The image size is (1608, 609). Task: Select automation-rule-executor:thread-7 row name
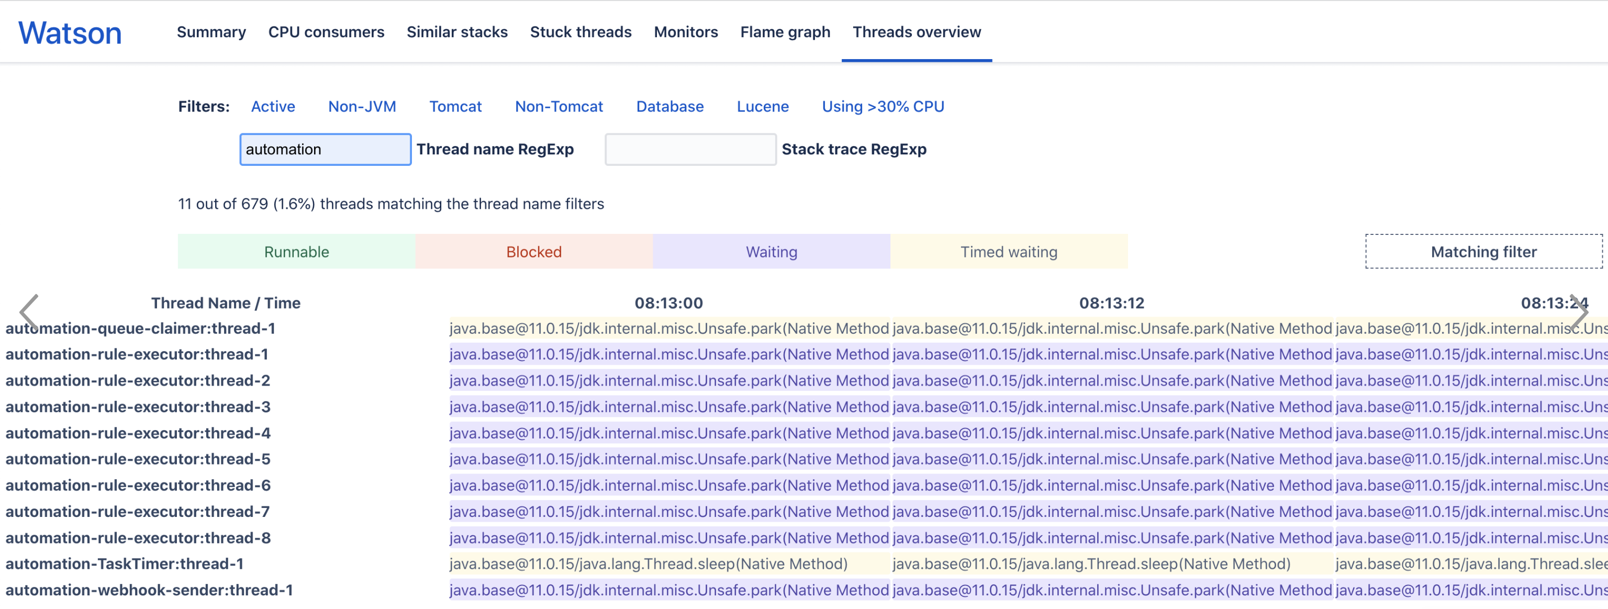coord(138,511)
